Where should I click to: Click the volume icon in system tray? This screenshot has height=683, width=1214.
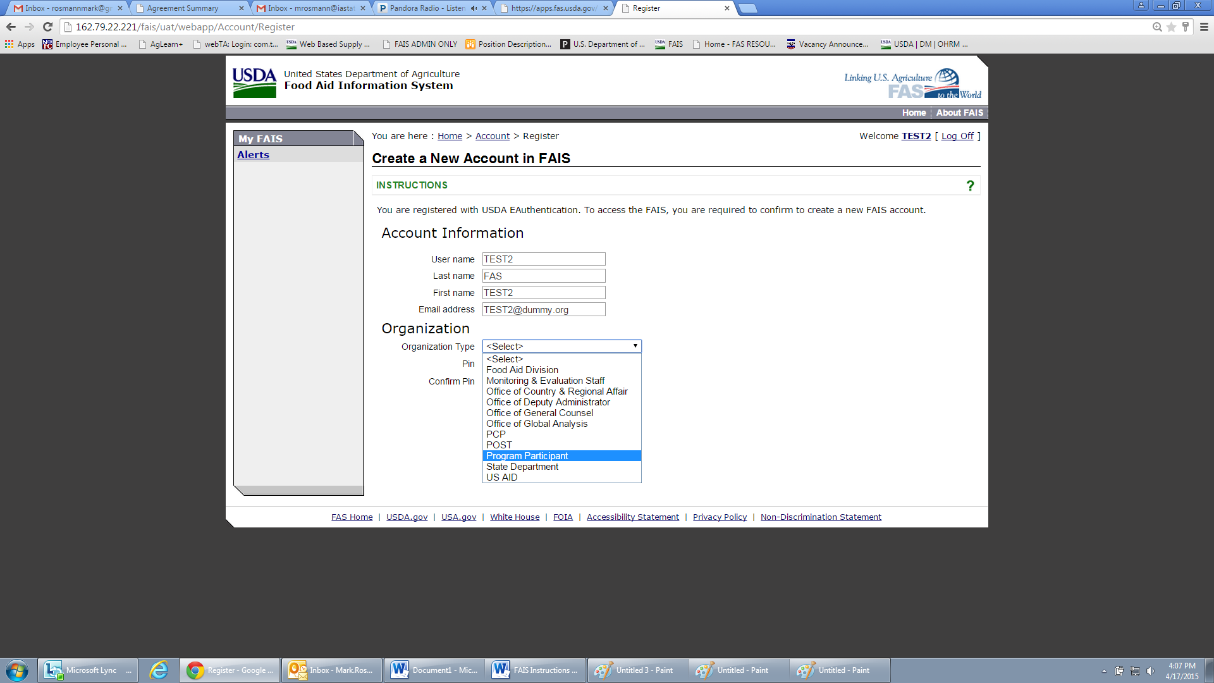[1150, 671]
